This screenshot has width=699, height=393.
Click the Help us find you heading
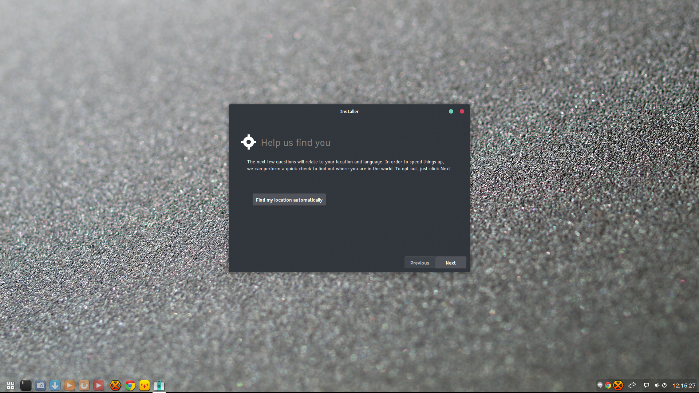[296, 143]
